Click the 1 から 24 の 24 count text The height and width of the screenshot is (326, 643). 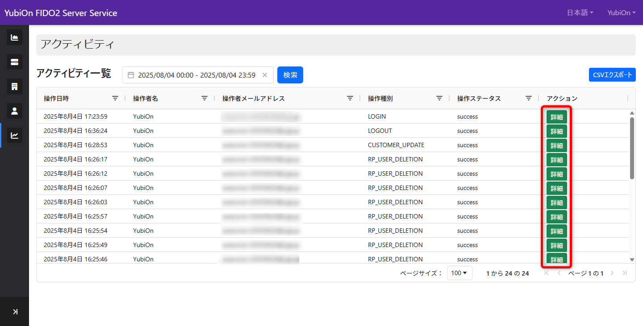tap(508, 273)
